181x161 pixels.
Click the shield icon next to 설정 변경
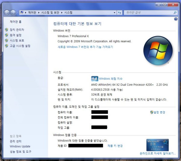pos(151,112)
